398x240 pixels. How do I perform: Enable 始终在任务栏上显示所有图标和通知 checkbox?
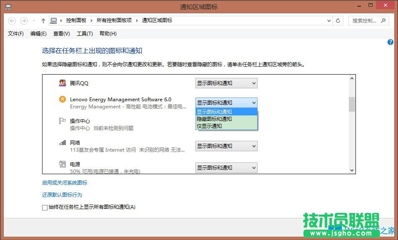click(x=44, y=207)
